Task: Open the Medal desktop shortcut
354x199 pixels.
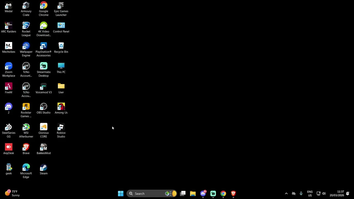Action: pyautogui.click(x=9, y=7)
